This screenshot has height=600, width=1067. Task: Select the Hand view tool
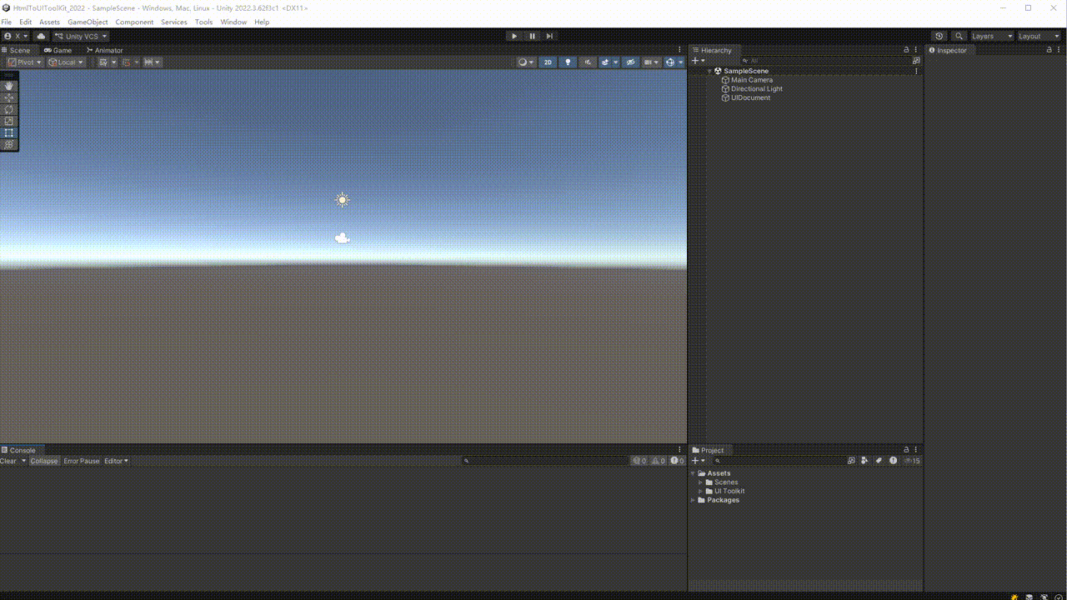(x=9, y=86)
